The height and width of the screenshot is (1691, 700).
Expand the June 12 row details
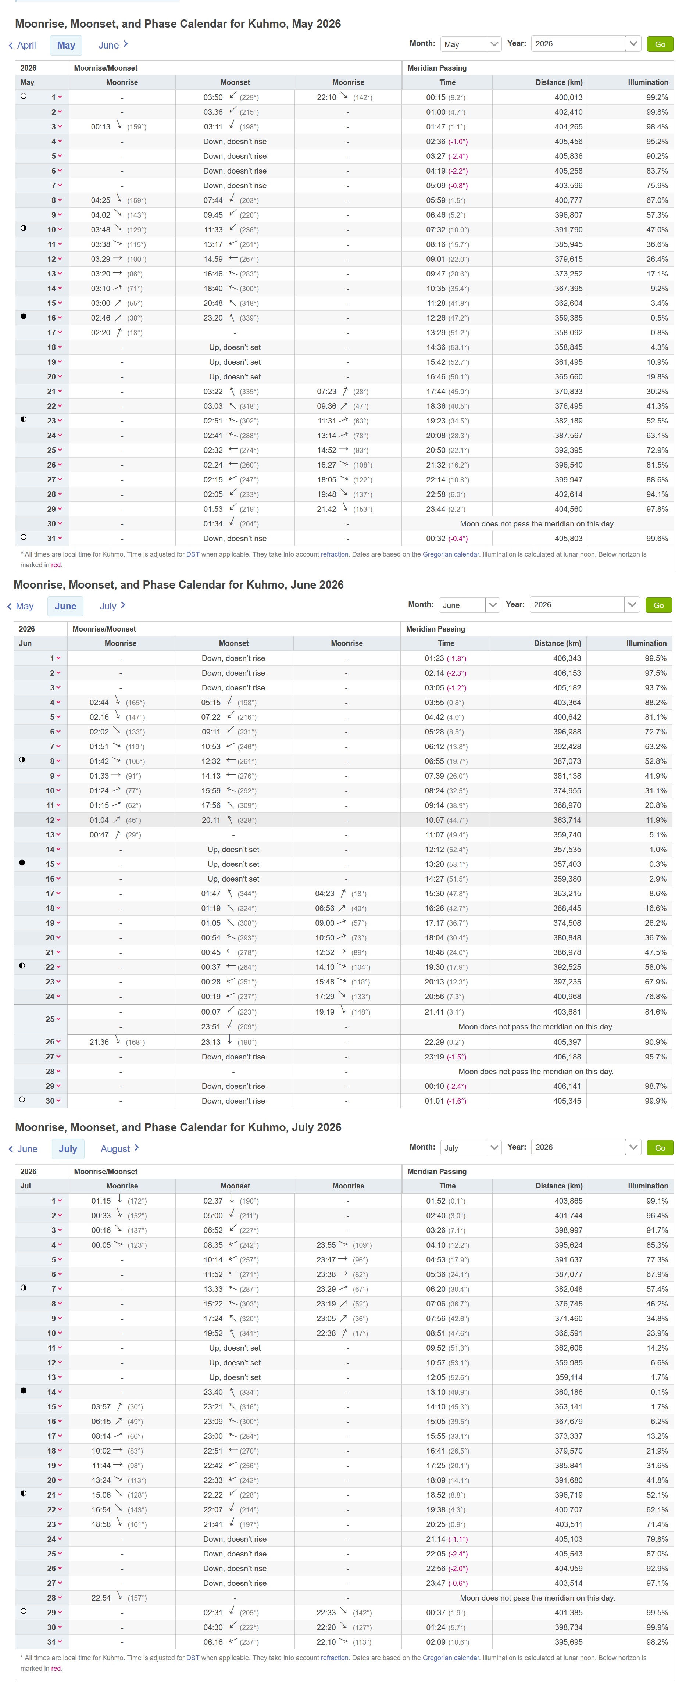58,820
